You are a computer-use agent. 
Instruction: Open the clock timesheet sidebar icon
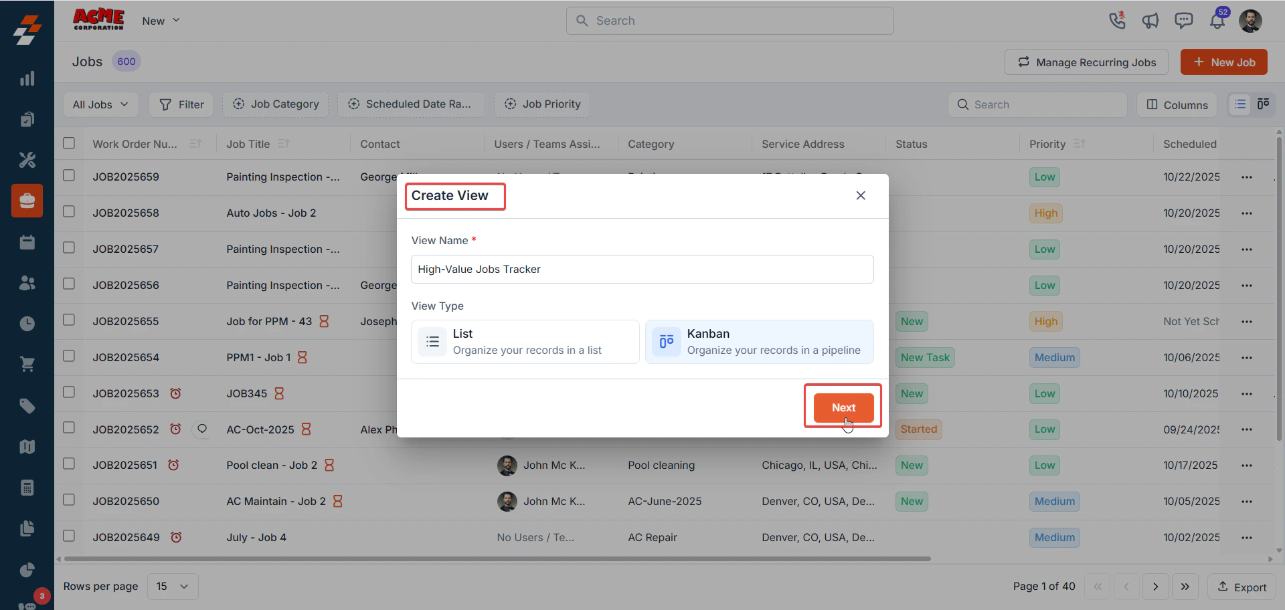[x=27, y=324]
